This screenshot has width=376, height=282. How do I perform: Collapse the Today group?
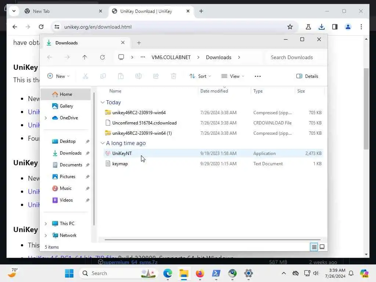[x=103, y=102]
